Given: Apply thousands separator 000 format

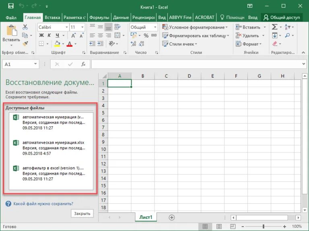Looking at the screenshot, I should pos(154,35).
